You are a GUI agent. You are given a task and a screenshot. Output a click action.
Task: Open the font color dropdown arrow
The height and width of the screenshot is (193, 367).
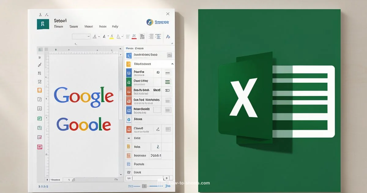(x=98, y=36)
